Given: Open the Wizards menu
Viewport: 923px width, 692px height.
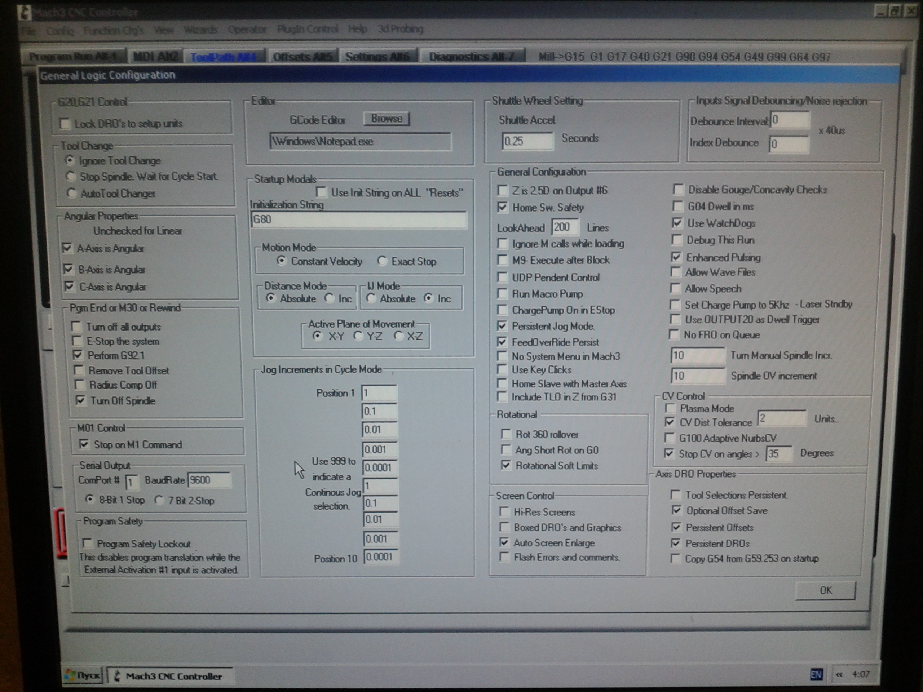Looking at the screenshot, I should point(200,30).
